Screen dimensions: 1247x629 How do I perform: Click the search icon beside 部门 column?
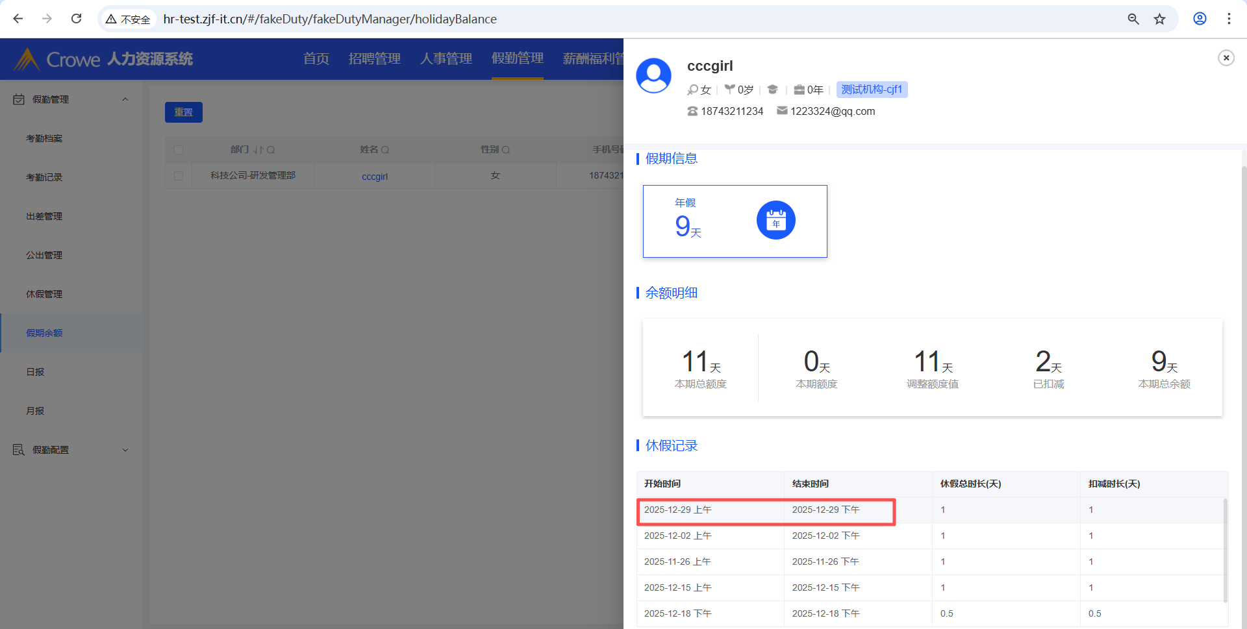coord(271,150)
